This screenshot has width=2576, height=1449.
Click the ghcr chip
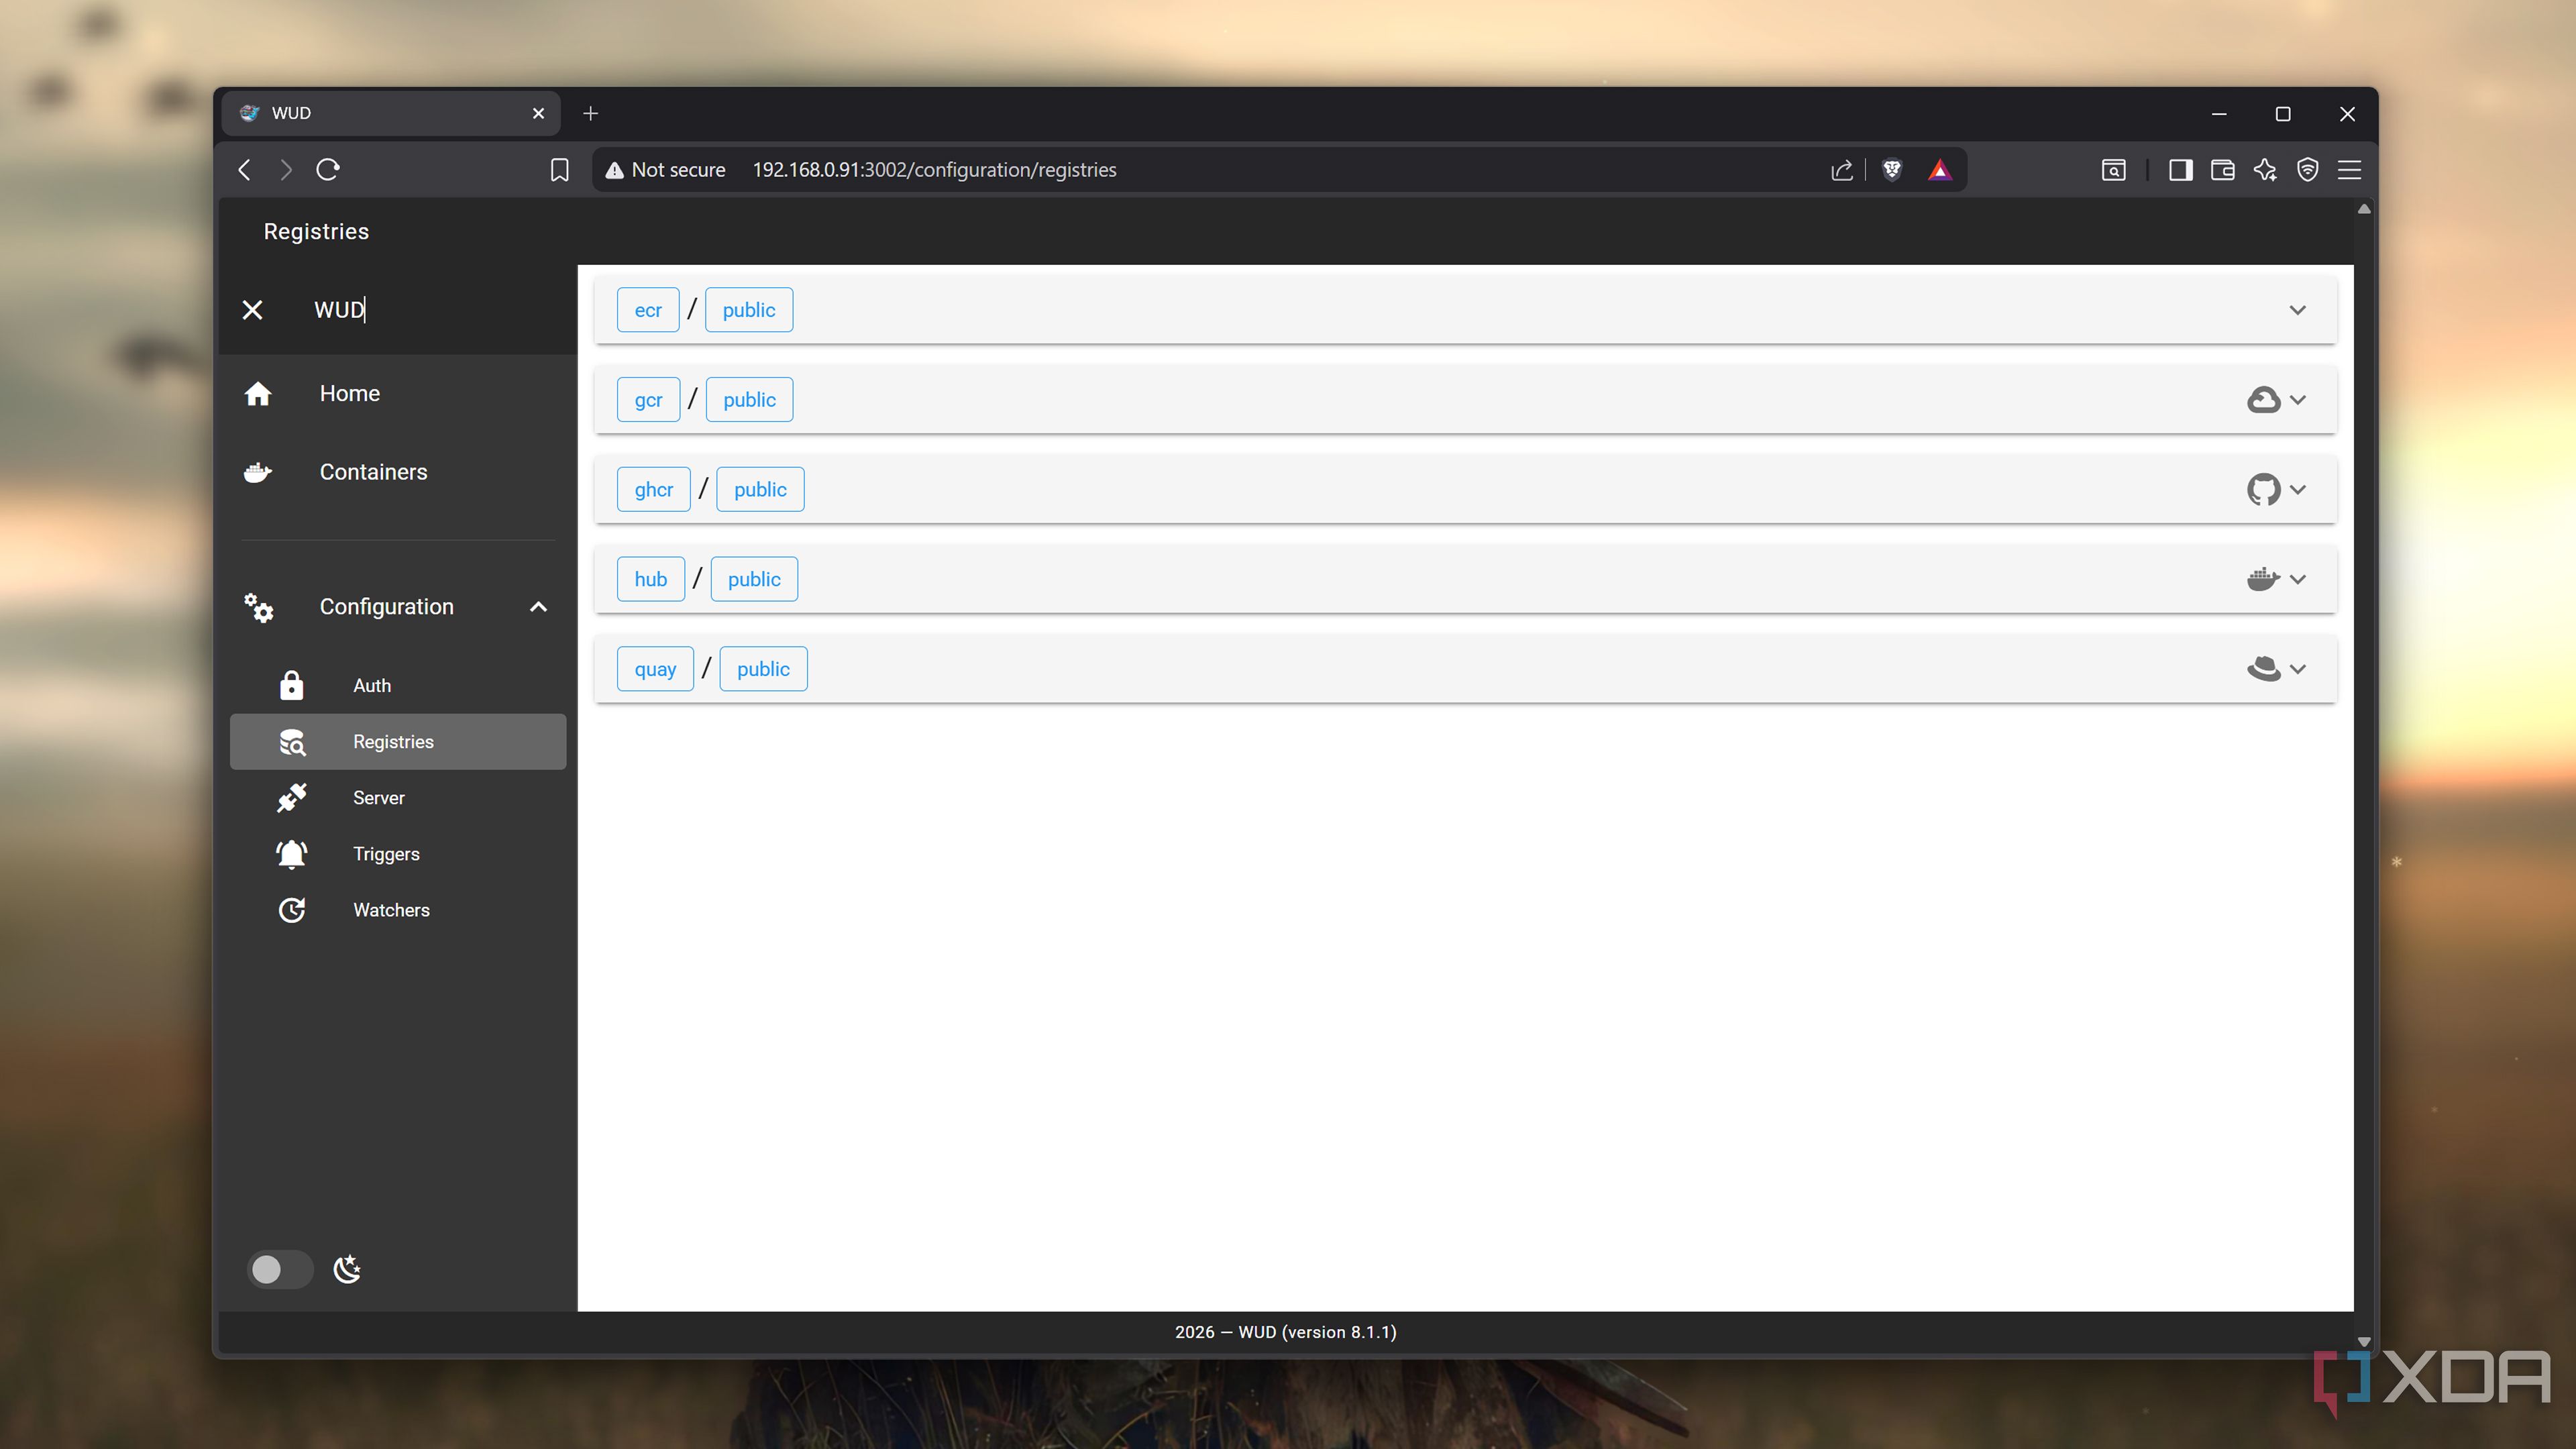point(654,490)
